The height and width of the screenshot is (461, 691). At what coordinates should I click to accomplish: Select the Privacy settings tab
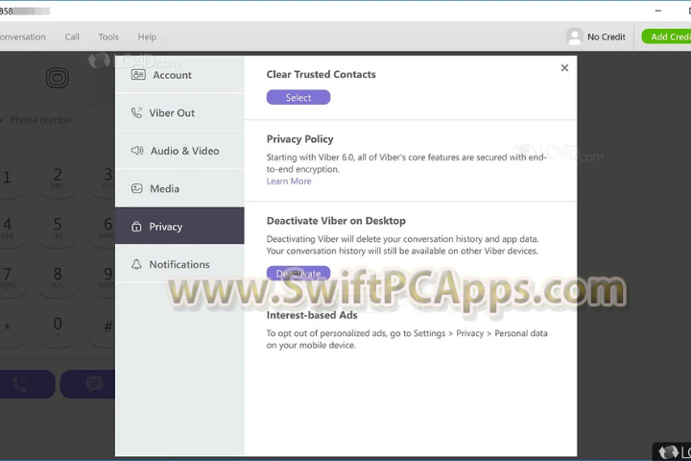179,226
